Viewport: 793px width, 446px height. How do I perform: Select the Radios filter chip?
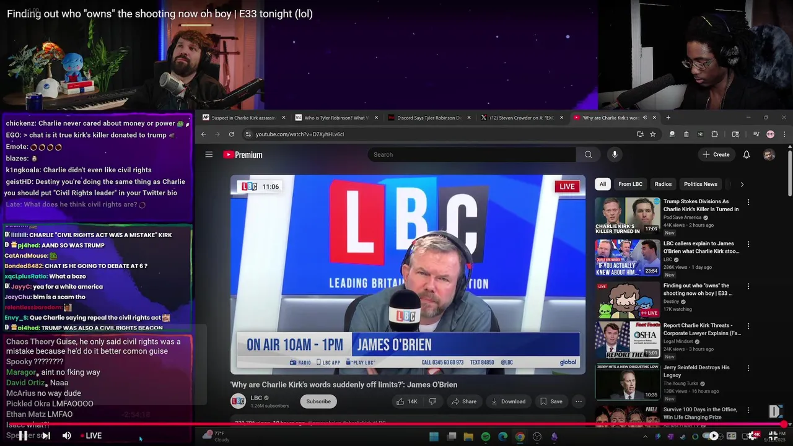(x=663, y=184)
